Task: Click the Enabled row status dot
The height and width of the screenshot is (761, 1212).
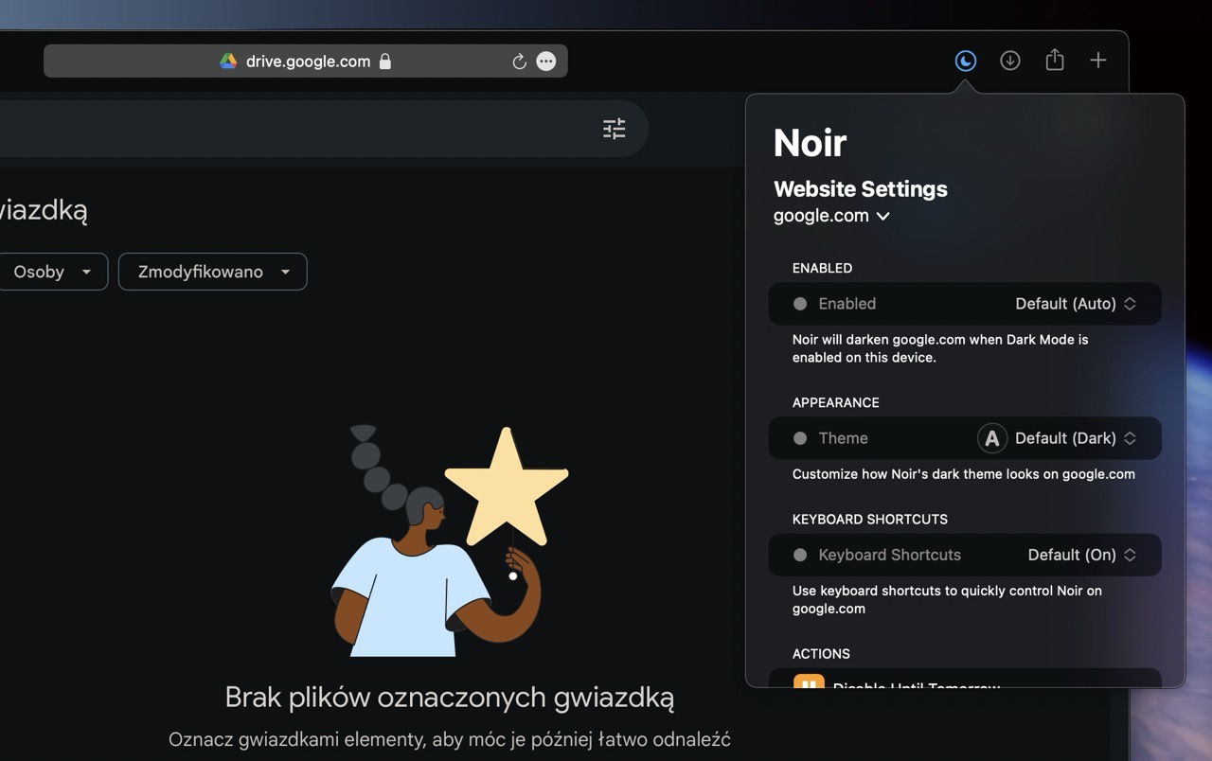Action: click(x=800, y=304)
